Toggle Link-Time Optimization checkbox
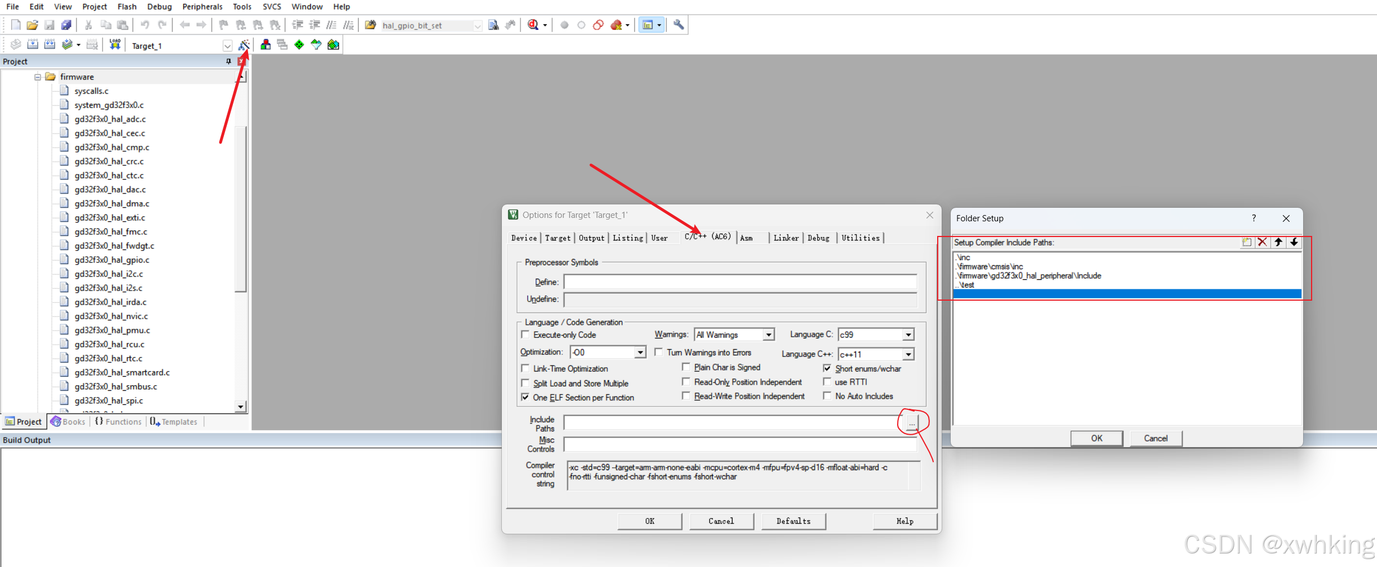 point(526,368)
